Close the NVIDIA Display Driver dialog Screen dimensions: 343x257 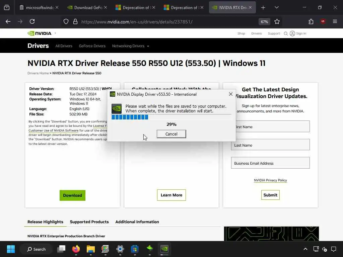coord(230,94)
